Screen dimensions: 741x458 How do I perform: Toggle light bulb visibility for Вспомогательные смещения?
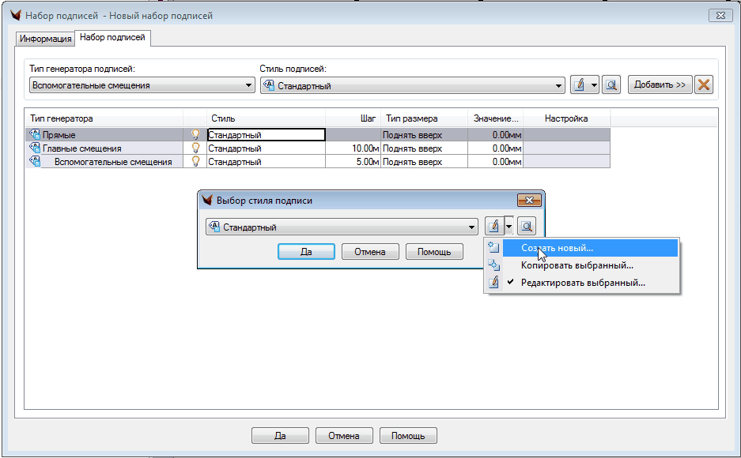click(195, 161)
